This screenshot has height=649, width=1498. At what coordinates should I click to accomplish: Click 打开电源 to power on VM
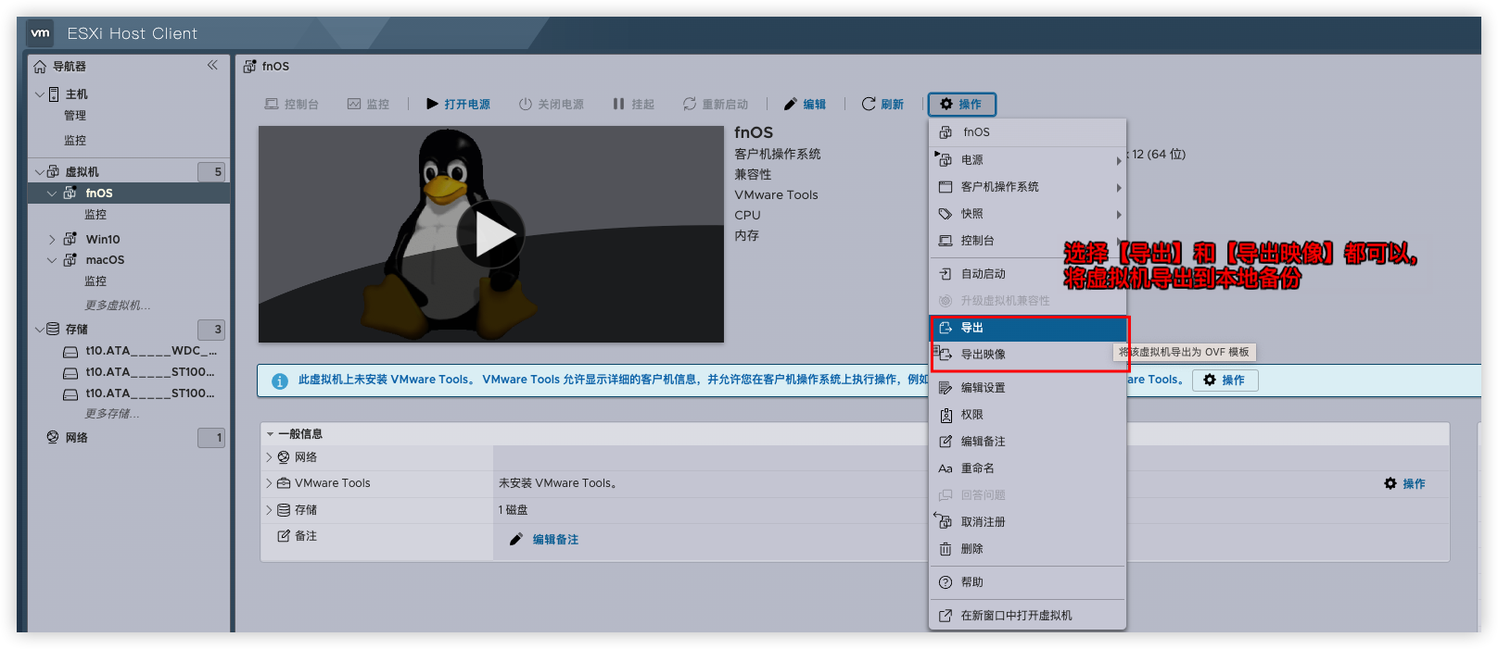tap(458, 104)
